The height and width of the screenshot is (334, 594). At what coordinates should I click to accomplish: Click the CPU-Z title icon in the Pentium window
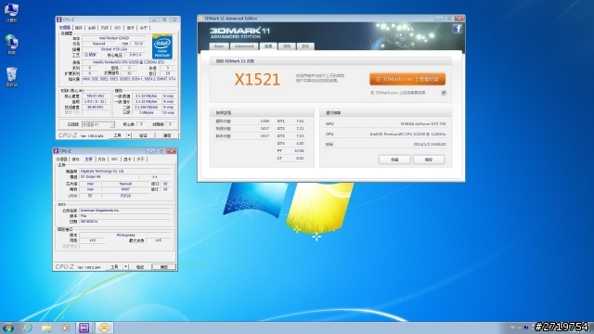(x=59, y=19)
